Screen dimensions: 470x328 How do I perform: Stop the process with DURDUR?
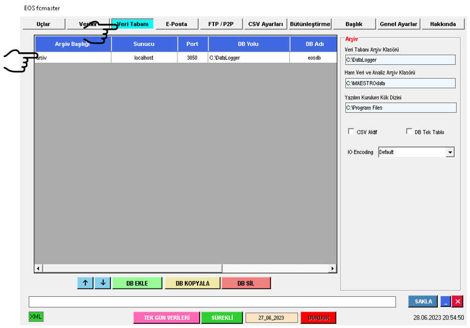pyautogui.click(x=318, y=317)
